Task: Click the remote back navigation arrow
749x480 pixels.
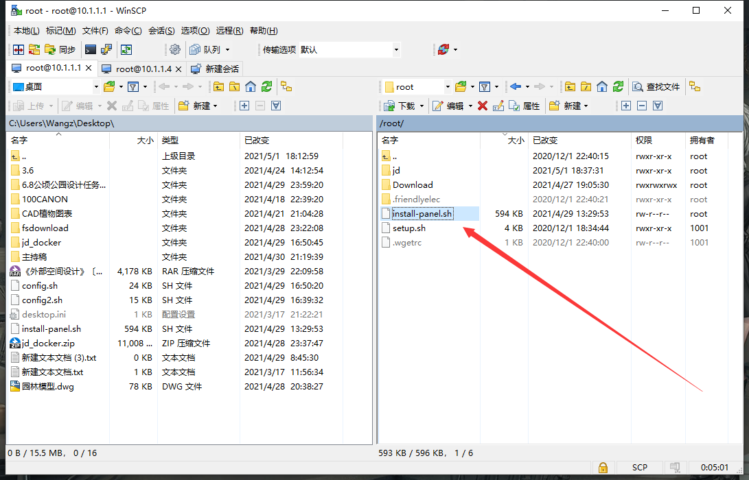Action: click(x=515, y=86)
